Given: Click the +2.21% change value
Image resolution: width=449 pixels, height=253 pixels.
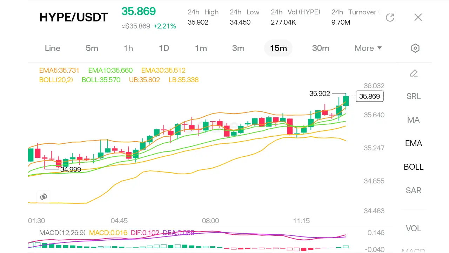Looking at the screenshot, I should point(165,26).
